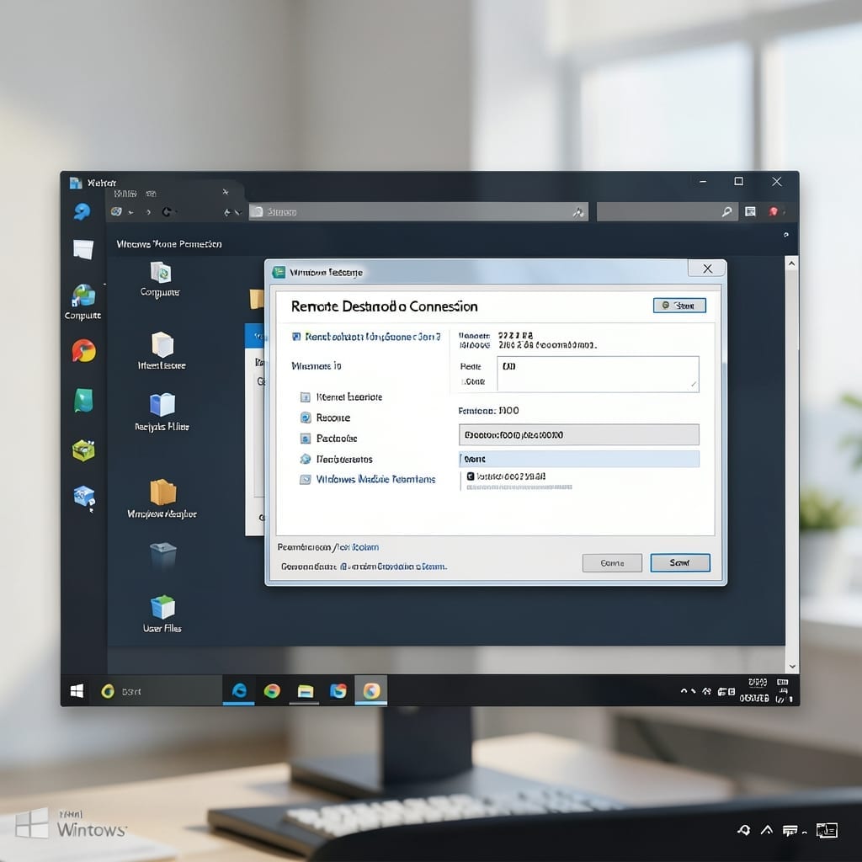Open the teal green document icon in sidebar
The image size is (862, 862).
click(x=83, y=400)
